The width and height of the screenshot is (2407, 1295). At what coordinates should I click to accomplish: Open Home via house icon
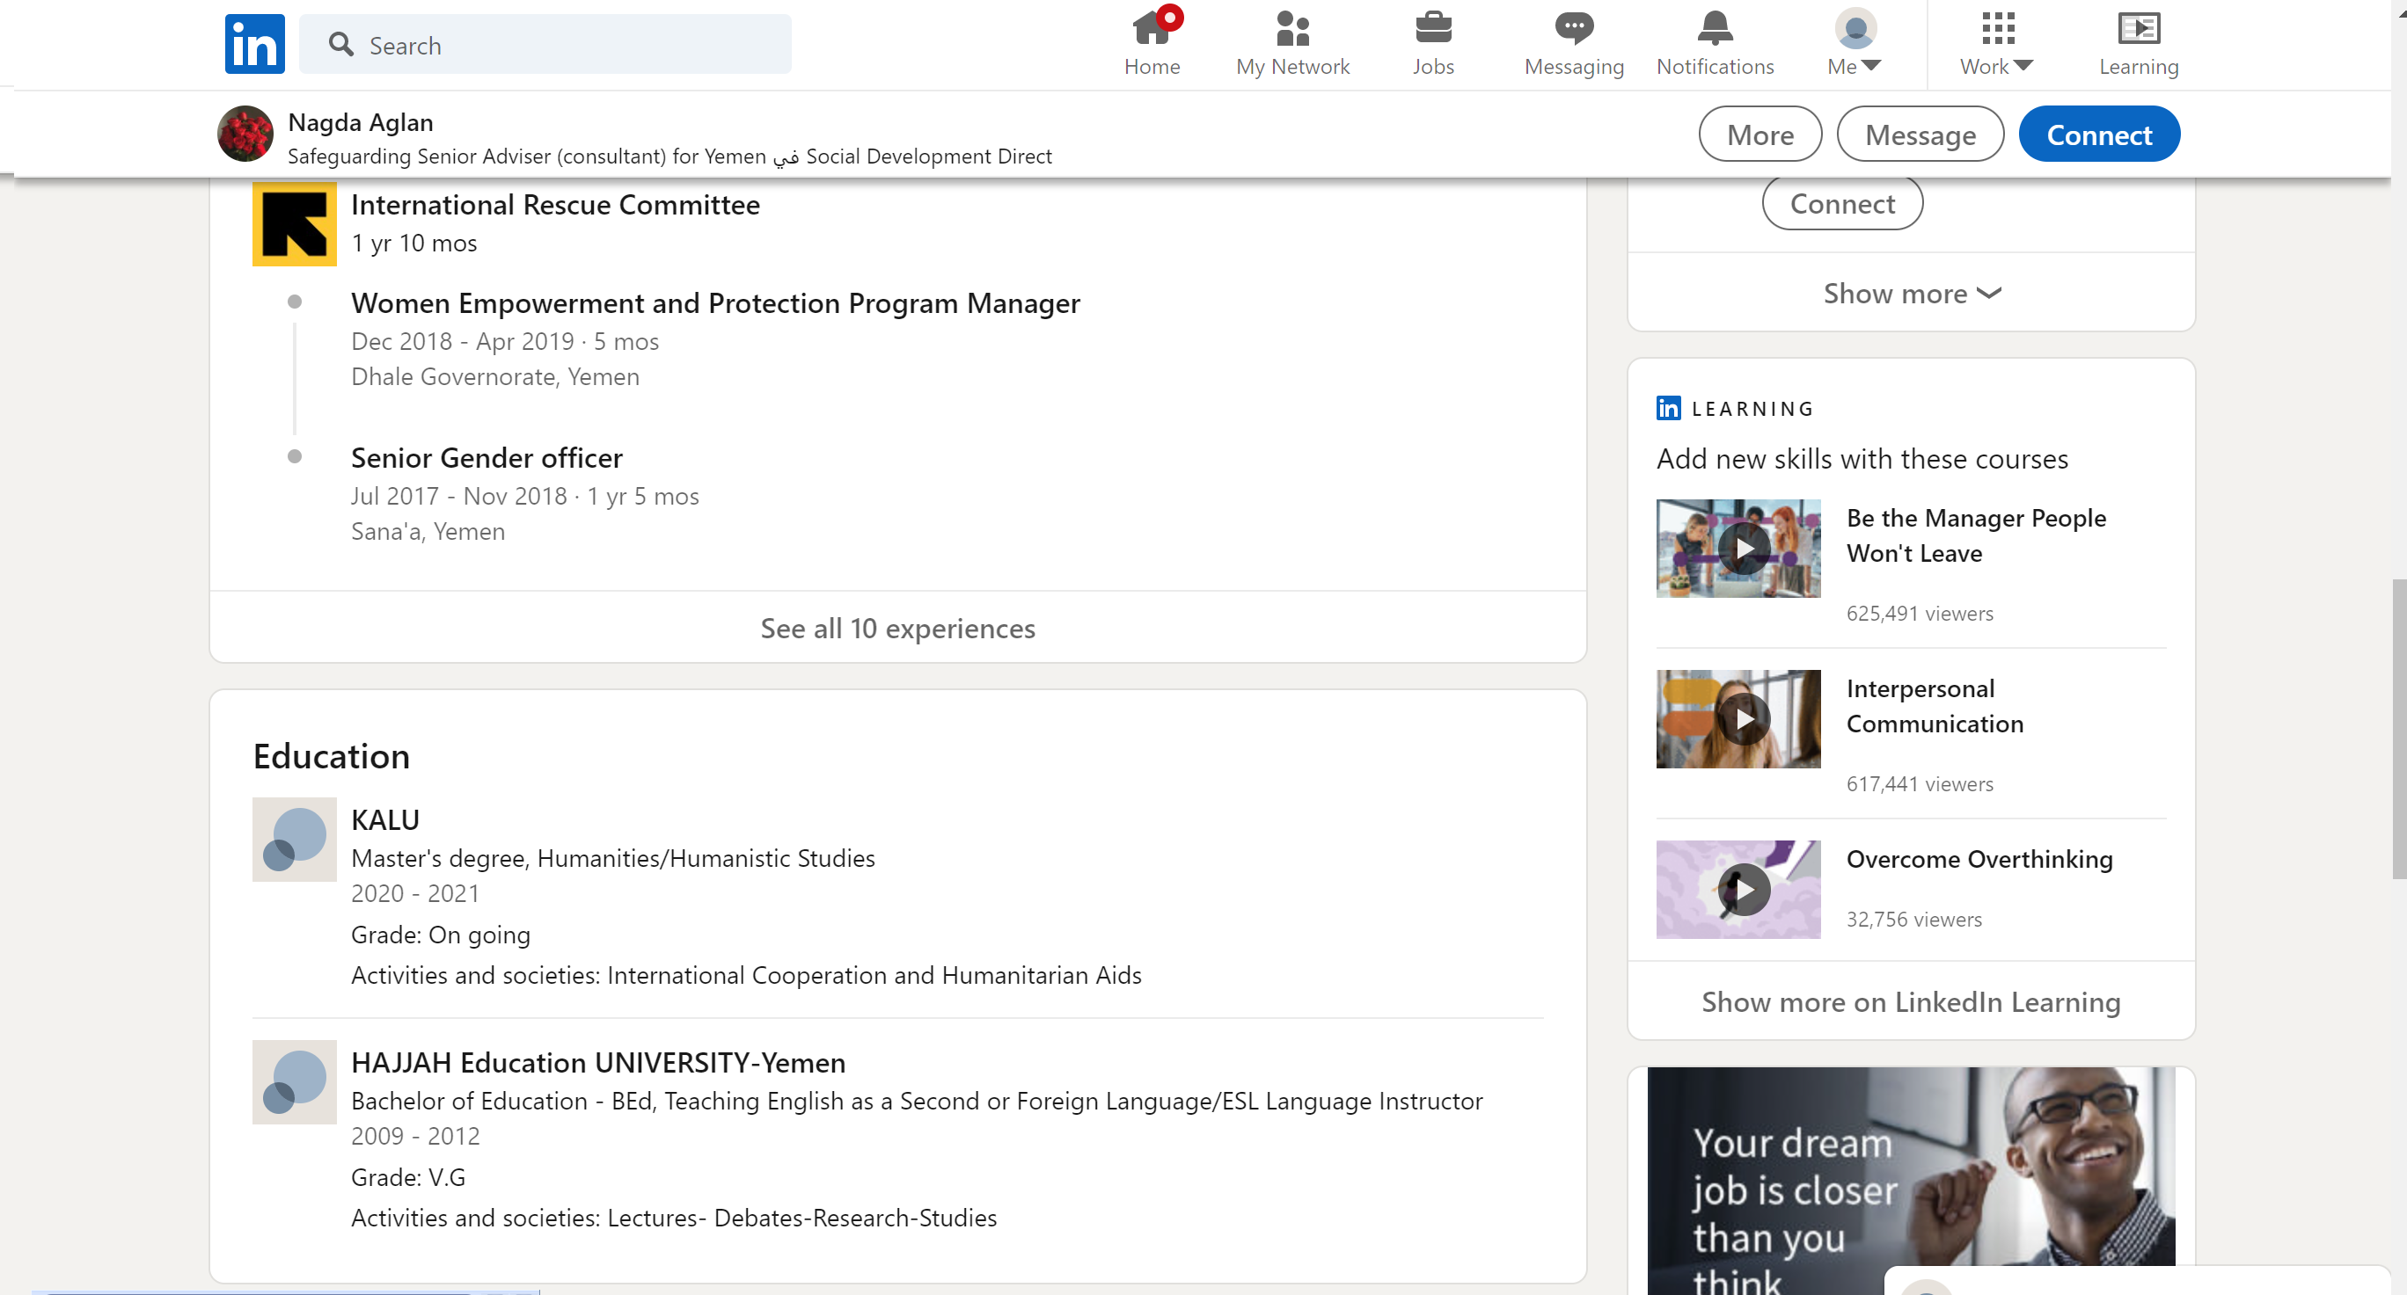coord(1152,29)
